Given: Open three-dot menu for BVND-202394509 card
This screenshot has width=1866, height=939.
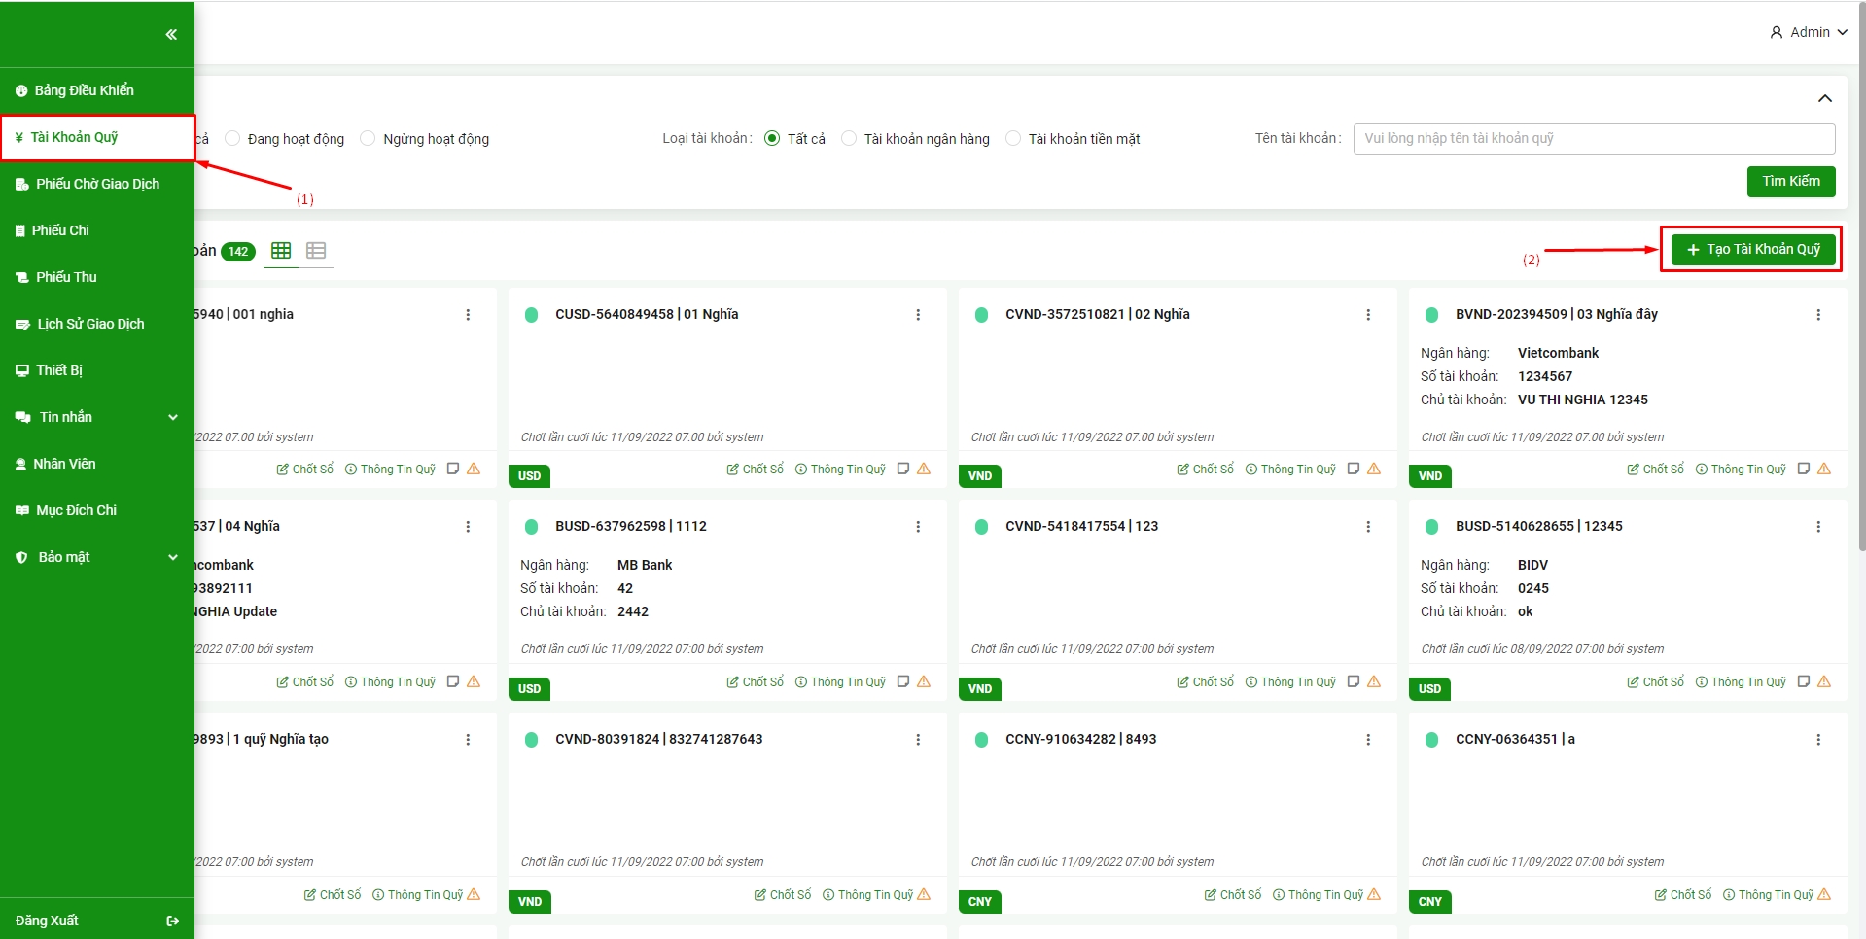Looking at the screenshot, I should coord(1818,315).
